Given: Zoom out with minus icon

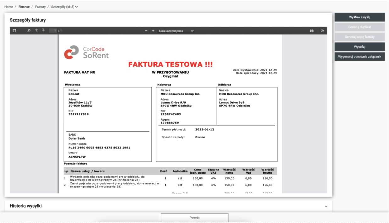Looking at the screenshot, I should click(x=146, y=31).
